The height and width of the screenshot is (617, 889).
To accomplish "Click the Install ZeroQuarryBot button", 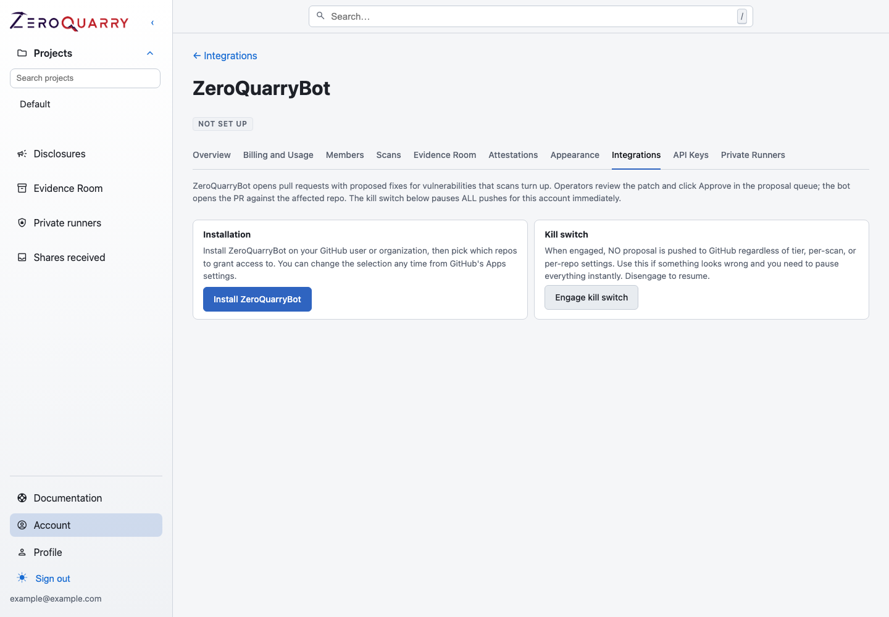I will click(x=257, y=299).
